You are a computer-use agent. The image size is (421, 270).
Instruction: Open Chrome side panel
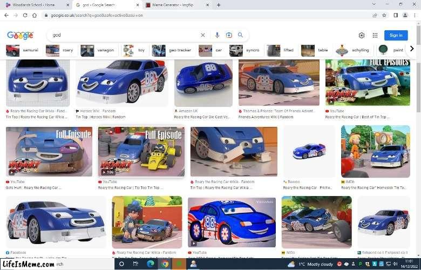tap(396, 15)
